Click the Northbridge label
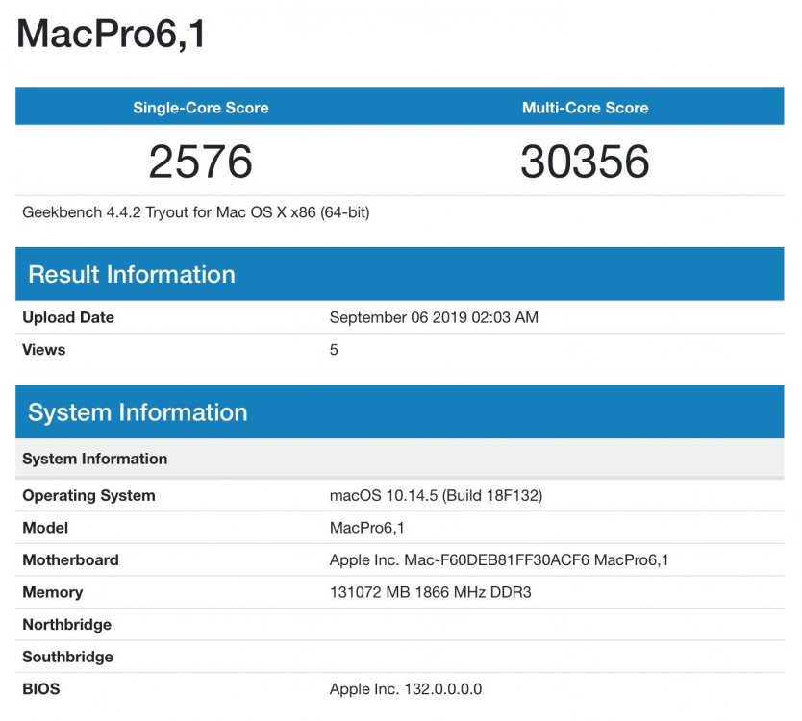802x721 pixels. [66, 624]
